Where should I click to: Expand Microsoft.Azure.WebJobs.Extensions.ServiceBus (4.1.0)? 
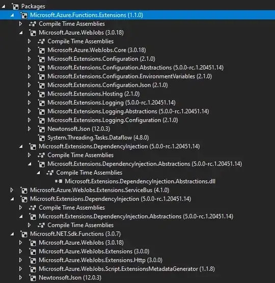(x=12, y=190)
